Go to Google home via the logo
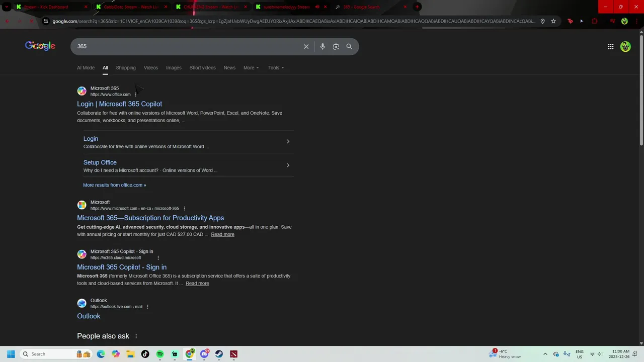644x362 pixels. point(40,46)
